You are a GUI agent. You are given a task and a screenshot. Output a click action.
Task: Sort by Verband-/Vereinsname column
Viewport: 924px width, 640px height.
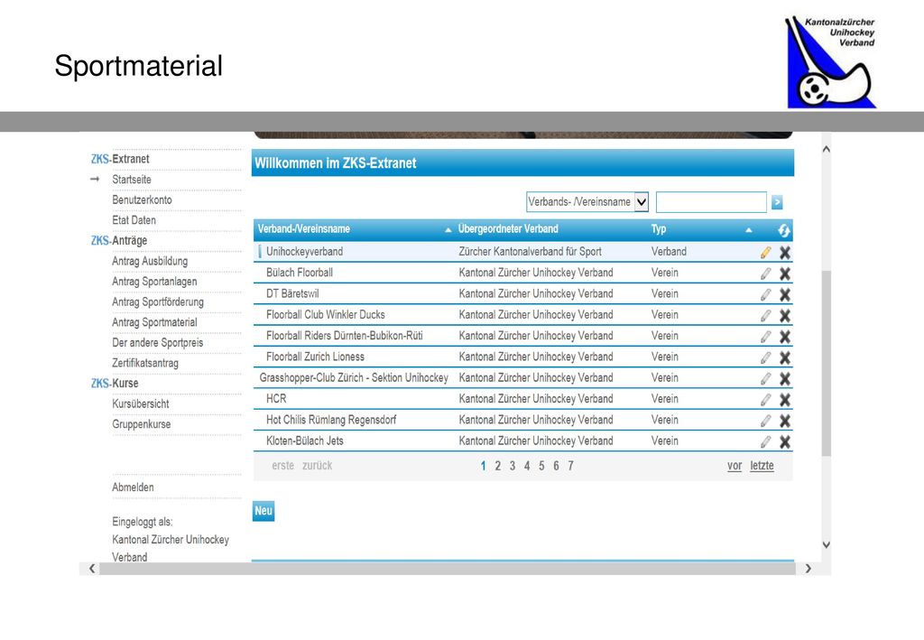tap(304, 228)
